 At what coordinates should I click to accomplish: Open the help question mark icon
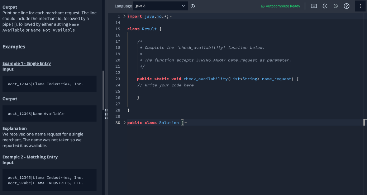(347, 6)
